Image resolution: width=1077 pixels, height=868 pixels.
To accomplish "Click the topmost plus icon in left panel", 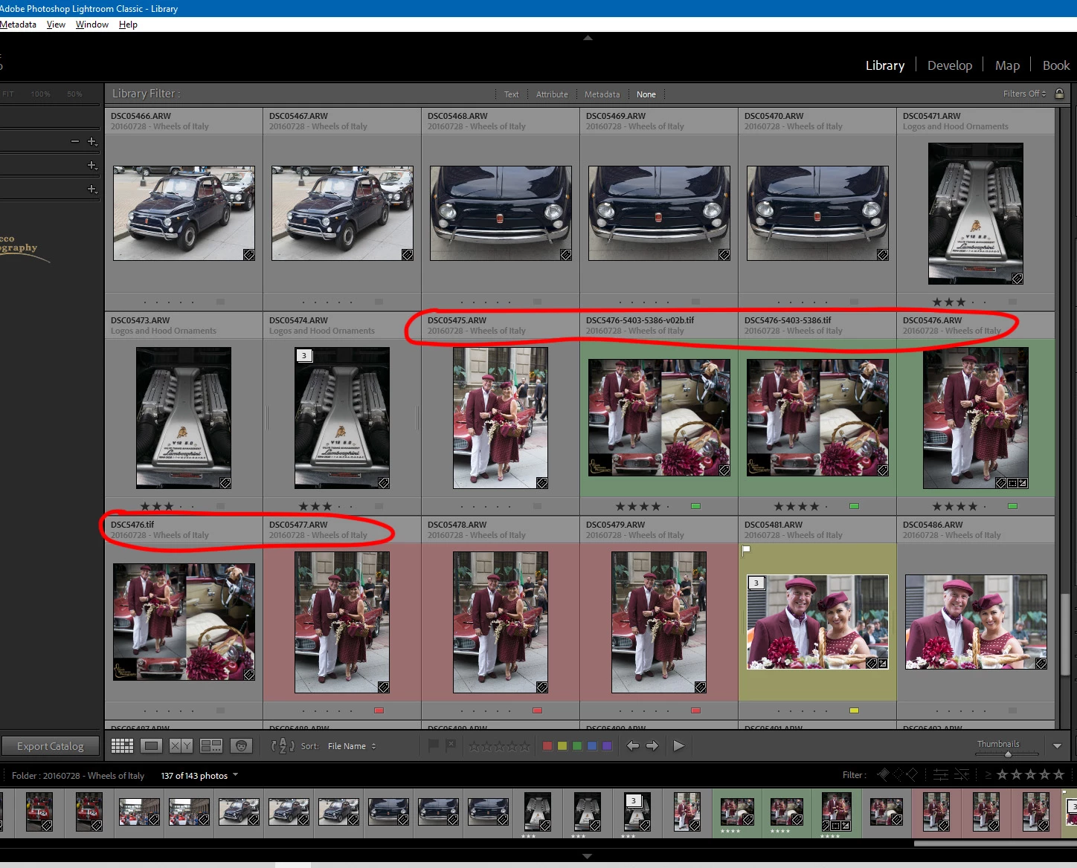I will point(92,141).
